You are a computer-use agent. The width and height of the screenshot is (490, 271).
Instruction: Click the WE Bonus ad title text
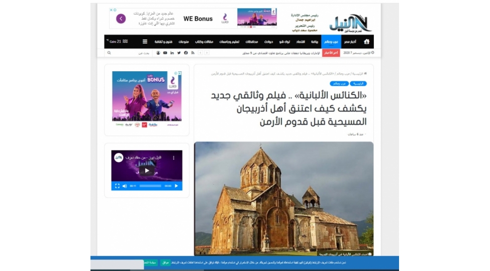[x=198, y=19]
